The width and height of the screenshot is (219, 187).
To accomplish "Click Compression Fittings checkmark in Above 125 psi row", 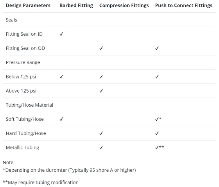I will coord(101,91).
